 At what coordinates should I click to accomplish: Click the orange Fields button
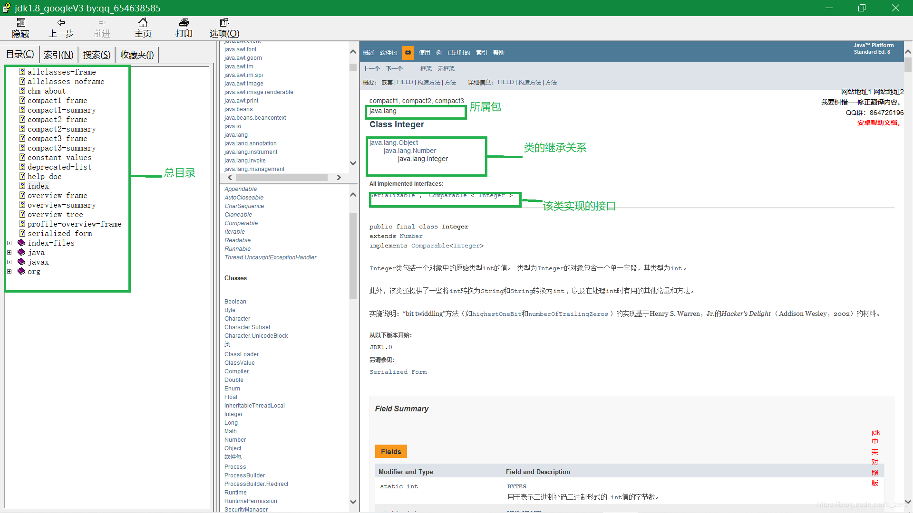point(391,451)
